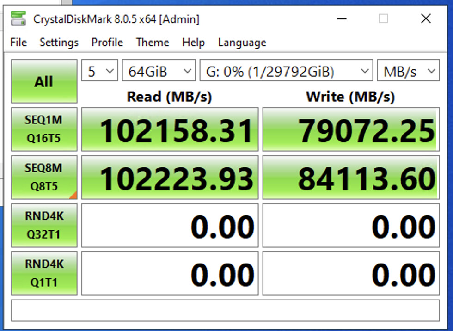The width and height of the screenshot is (453, 331).
Task: Start the RND4K Q1T1 test
Action: (x=44, y=273)
